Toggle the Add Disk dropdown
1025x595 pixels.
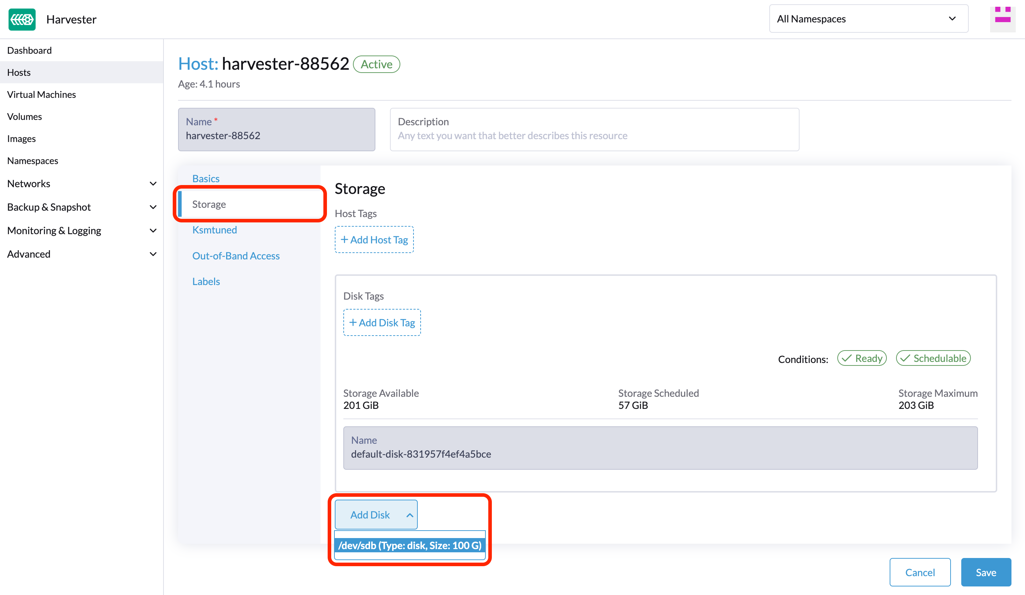point(376,515)
